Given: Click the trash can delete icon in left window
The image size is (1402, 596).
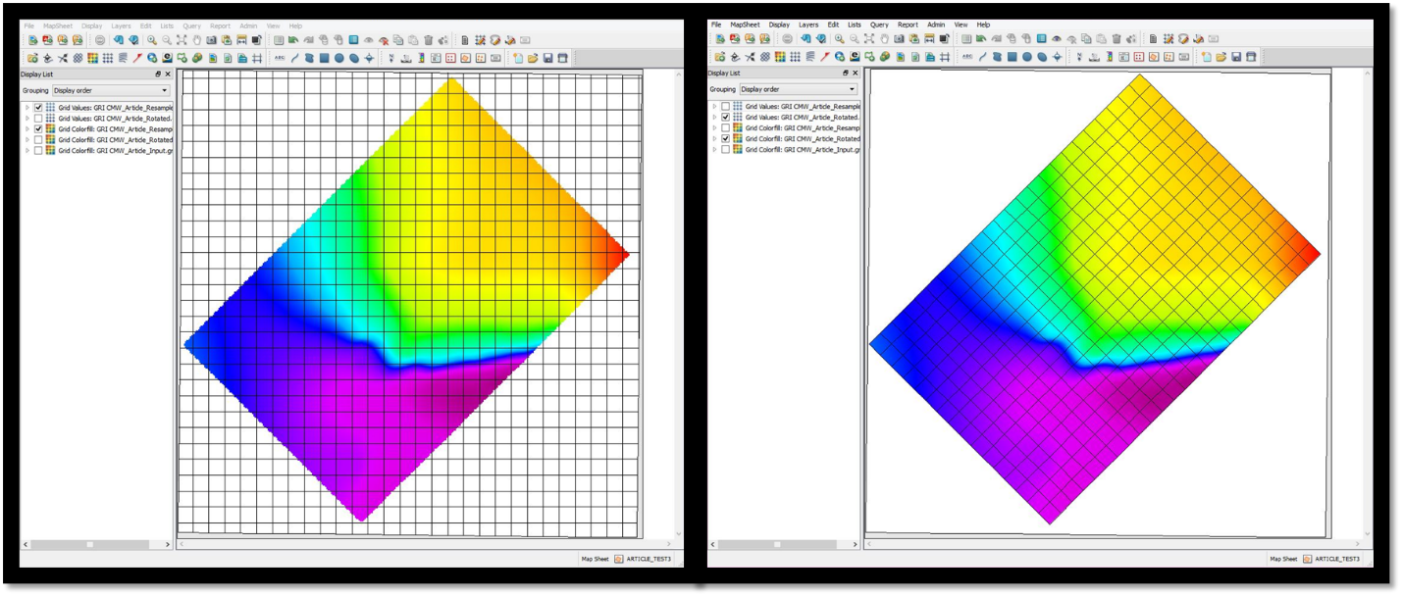Looking at the screenshot, I should (429, 40).
